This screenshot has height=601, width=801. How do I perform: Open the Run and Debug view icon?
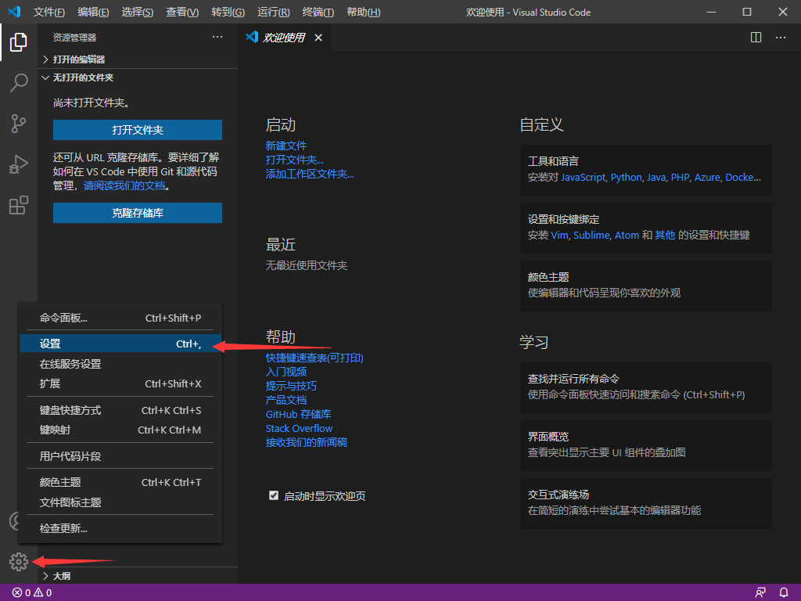pos(19,164)
